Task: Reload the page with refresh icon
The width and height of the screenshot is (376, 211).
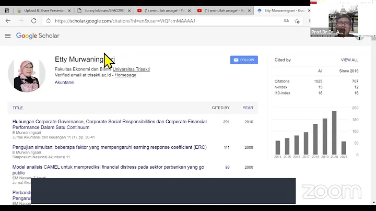Action: point(34,21)
